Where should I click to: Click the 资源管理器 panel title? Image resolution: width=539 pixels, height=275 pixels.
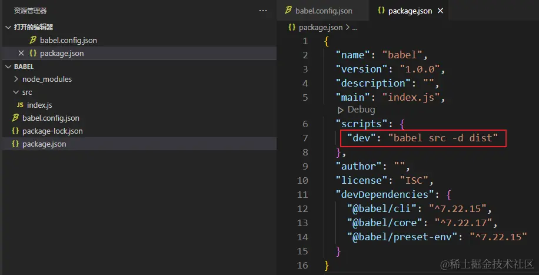(x=30, y=11)
